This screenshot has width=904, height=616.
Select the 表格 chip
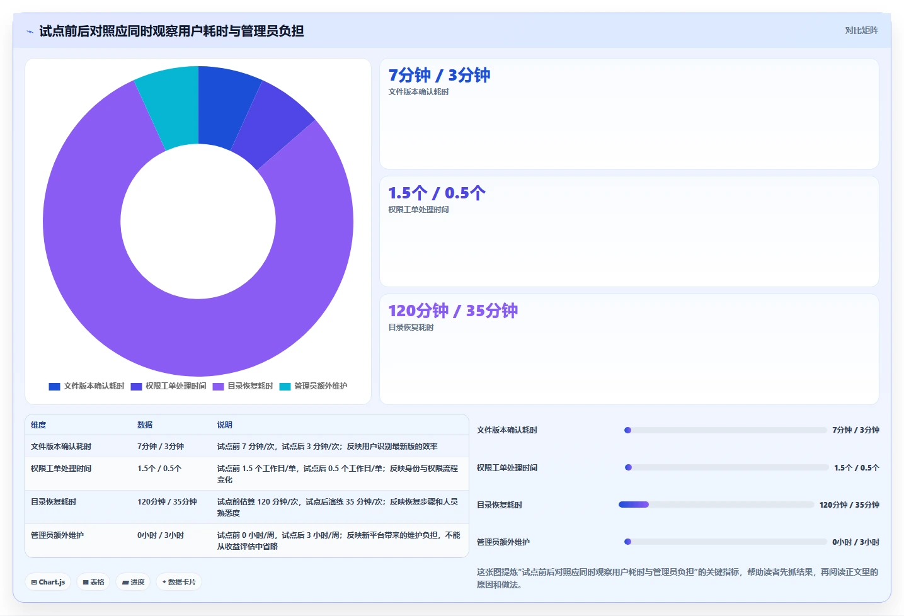coord(93,582)
